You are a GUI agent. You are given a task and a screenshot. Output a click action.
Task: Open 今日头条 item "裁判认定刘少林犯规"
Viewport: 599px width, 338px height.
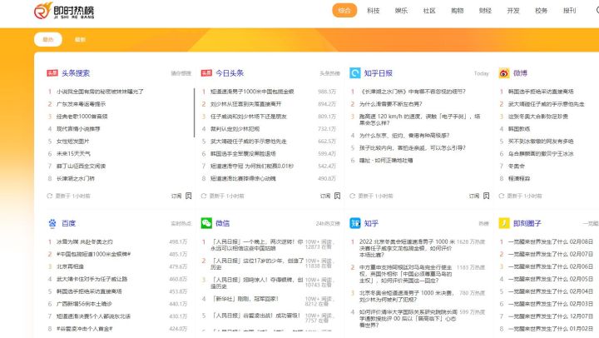coord(235,129)
